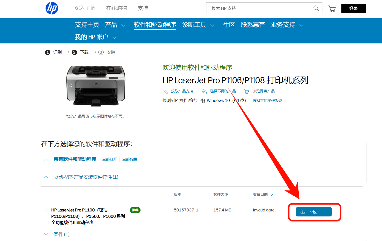Click step 1 识别 in the breadcrumb
Screen dimensions: 382x241
pyautogui.click(x=54, y=52)
